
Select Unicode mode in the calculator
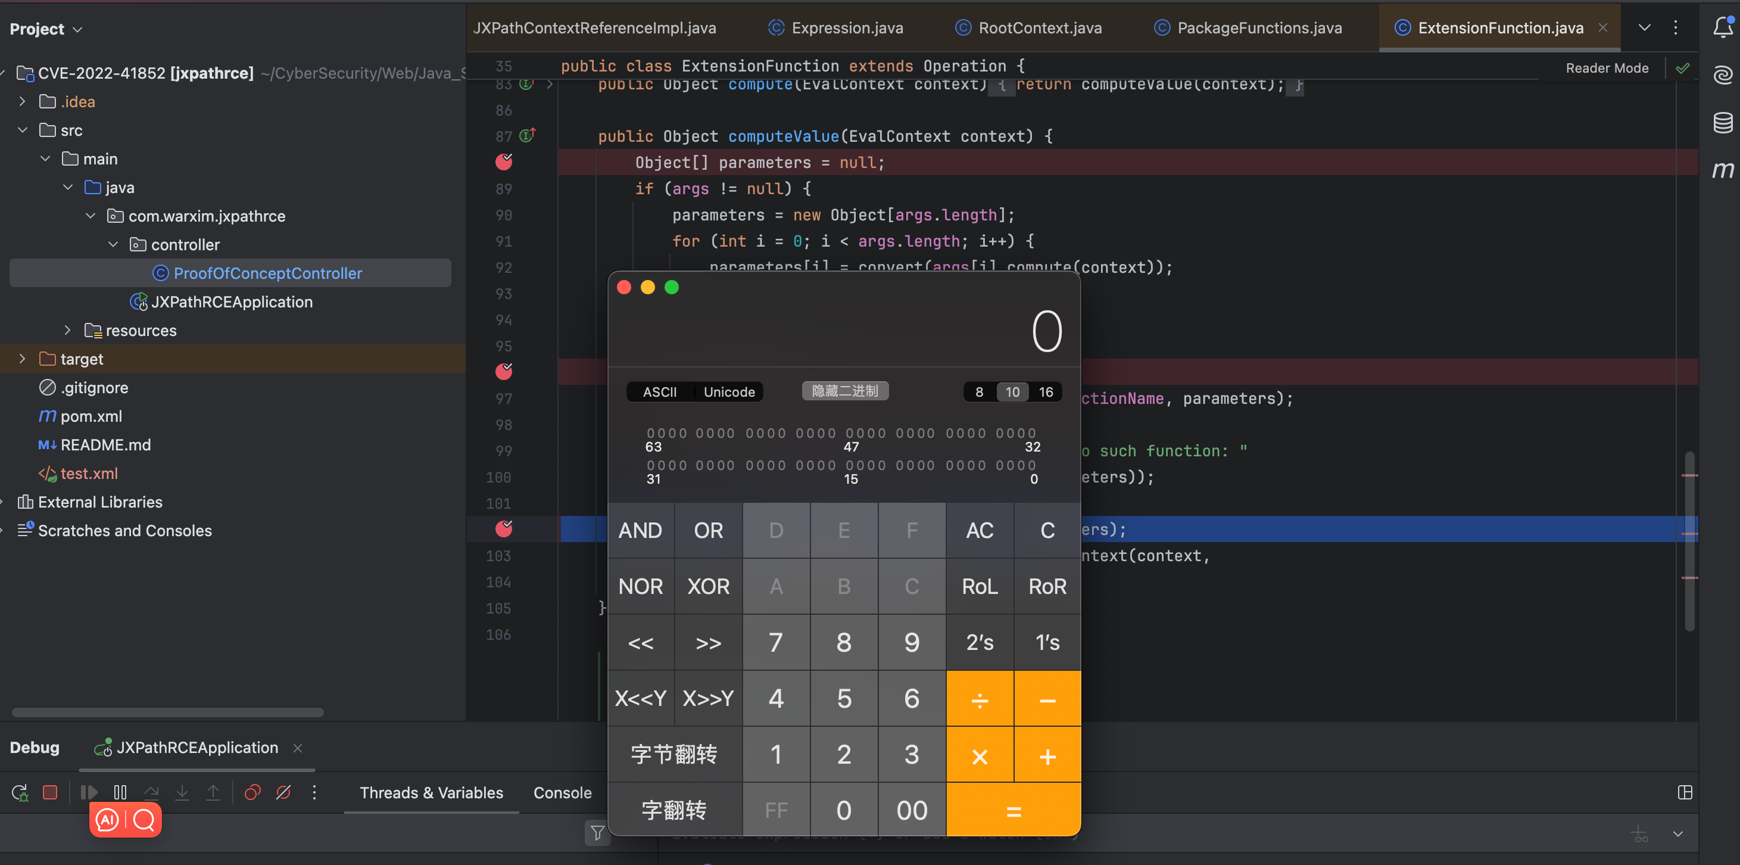729,392
